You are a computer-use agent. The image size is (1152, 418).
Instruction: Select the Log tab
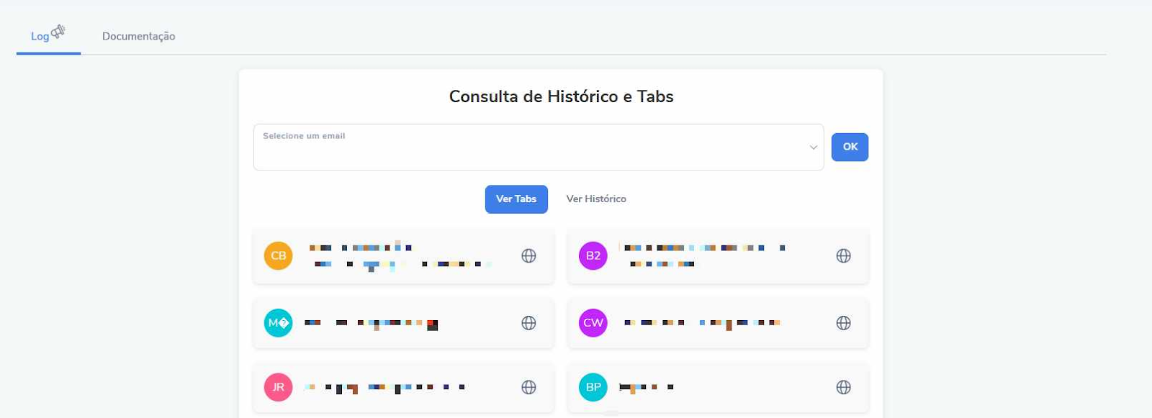[40, 37]
